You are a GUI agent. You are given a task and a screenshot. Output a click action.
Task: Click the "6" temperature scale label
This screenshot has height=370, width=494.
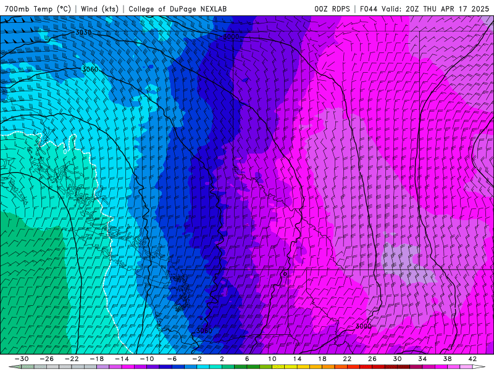pos(247,359)
